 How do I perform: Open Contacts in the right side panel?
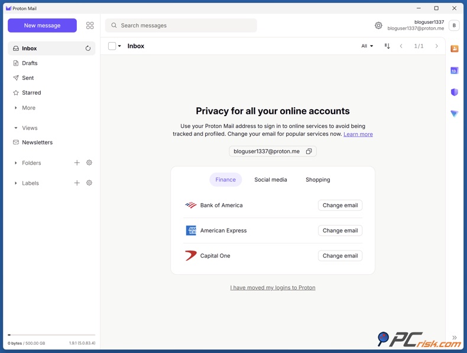454,49
